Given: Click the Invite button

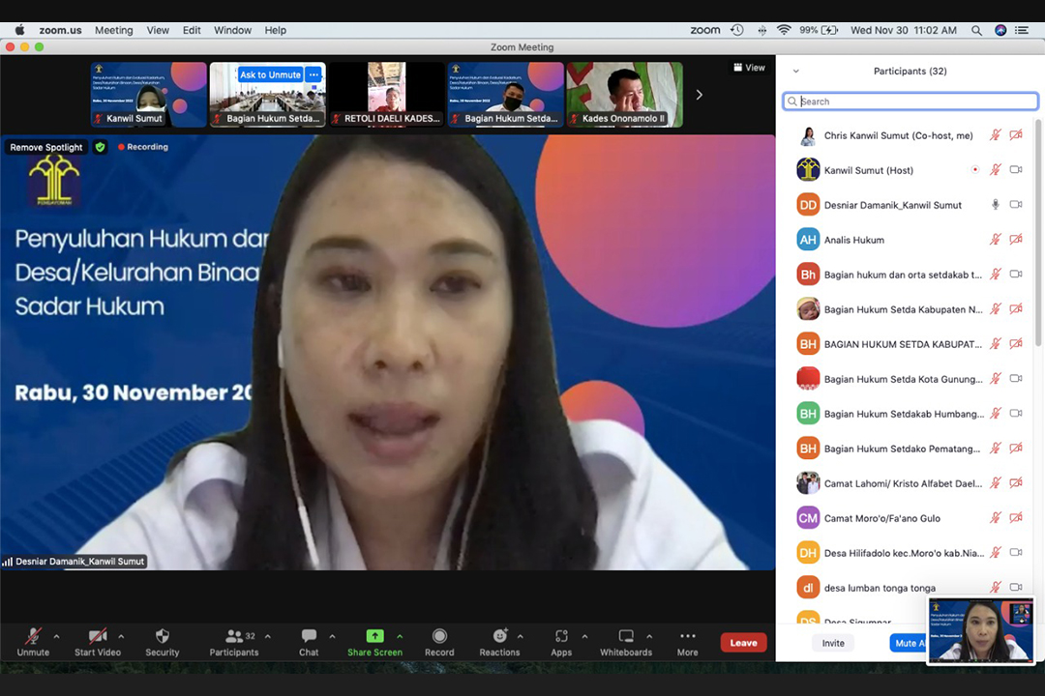Looking at the screenshot, I should pos(833,643).
